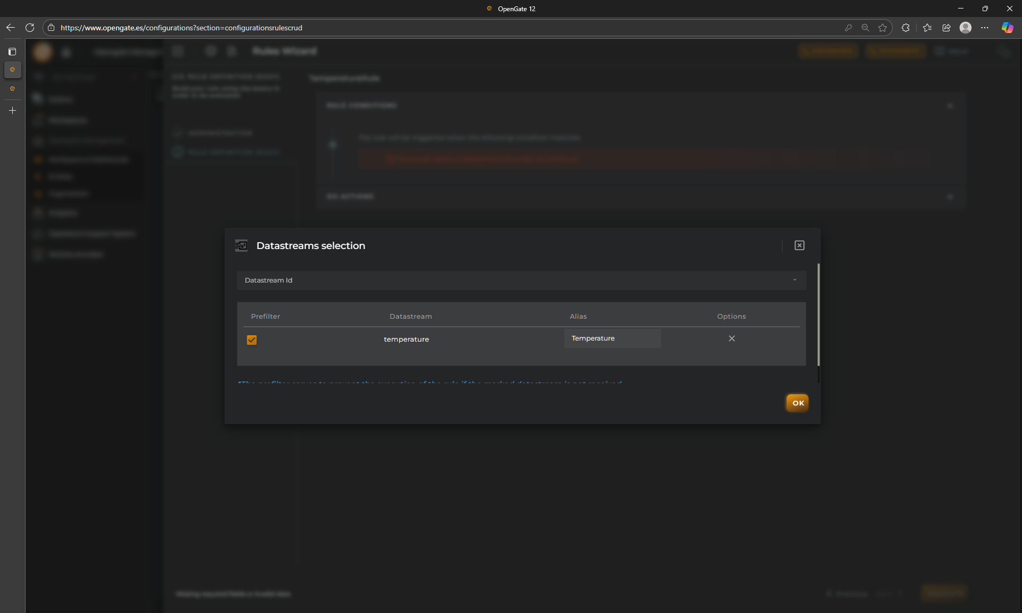1022x613 pixels.
Task: View site information lock icon
Action: coord(51,28)
